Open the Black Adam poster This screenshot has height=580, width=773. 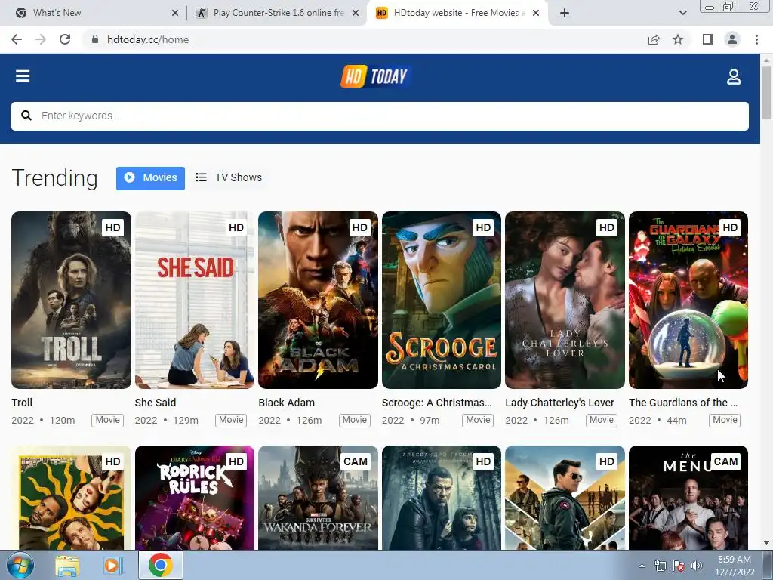318,300
